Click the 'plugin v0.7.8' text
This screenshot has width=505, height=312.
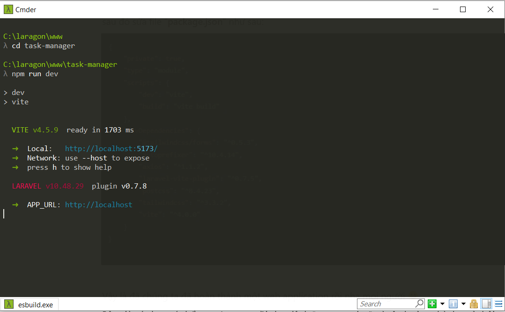tap(119, 186)
